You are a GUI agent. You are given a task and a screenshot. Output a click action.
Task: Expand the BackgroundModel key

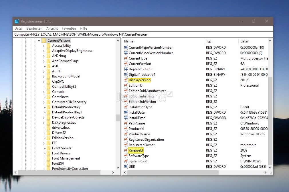click(x=43, y=77)
